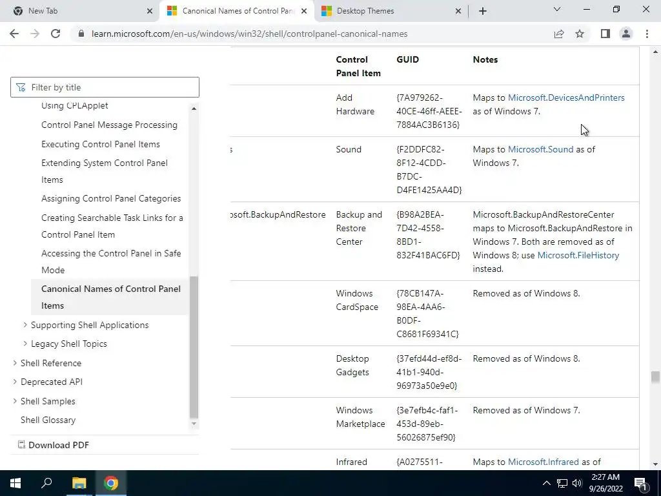
Task: Open the volume tray icon
Action: click(576, 483)
